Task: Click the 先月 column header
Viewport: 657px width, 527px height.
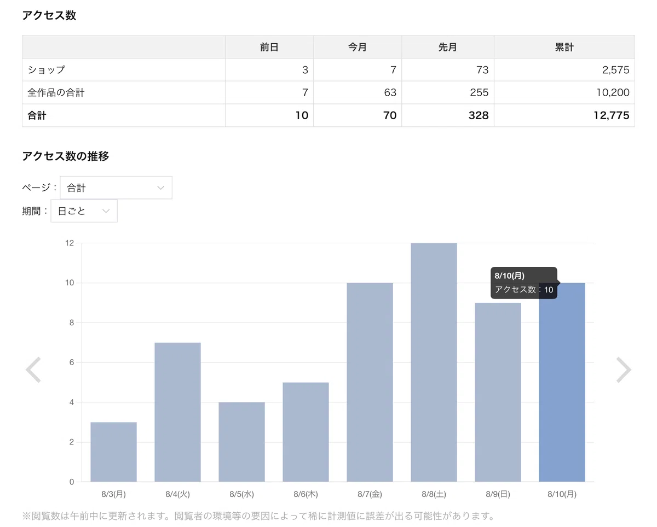Action: click(448, 48)
